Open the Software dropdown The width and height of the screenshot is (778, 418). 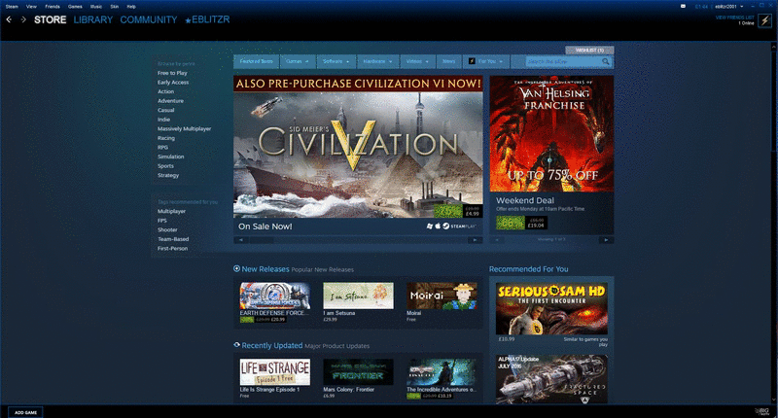[x=336, y=61]
